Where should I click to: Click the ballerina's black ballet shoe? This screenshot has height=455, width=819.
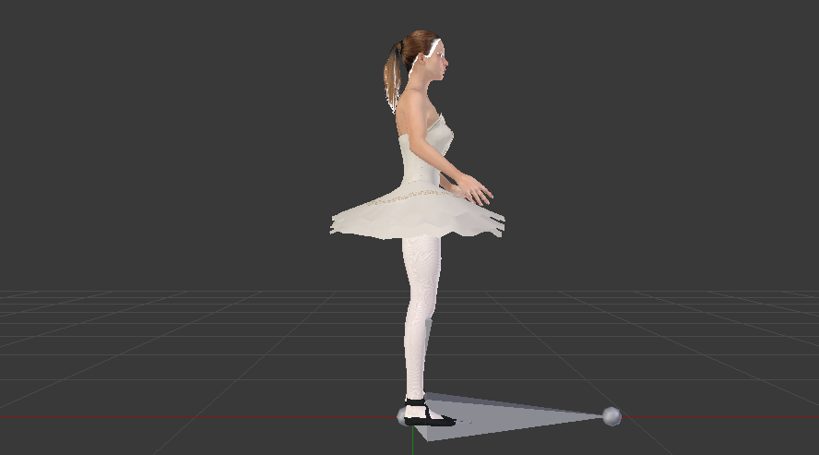click(x=432, y=418)
